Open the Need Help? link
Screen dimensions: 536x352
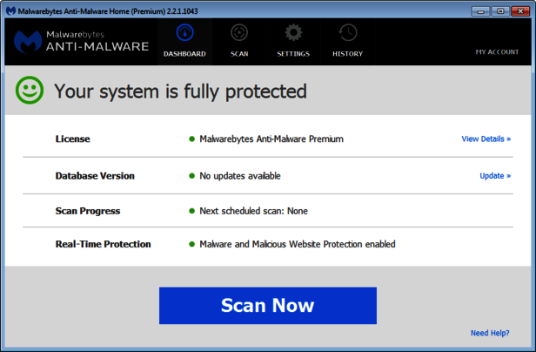[x=491, y=333]
